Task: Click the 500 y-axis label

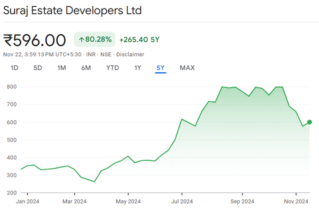Action: pyautogui.click(x=12, y=140)
